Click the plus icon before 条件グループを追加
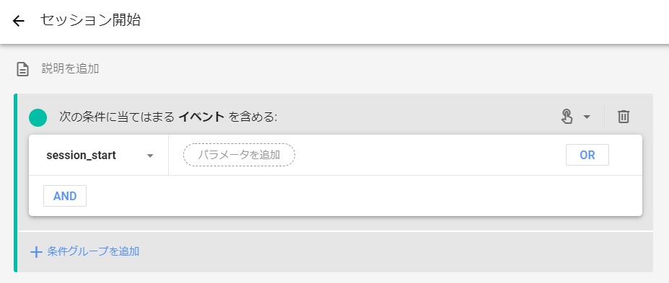The image size is (669, 283). point(36,252)
